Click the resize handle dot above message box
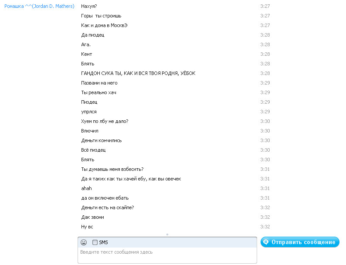The image size is (346, 265). click(x=167, y=234)
